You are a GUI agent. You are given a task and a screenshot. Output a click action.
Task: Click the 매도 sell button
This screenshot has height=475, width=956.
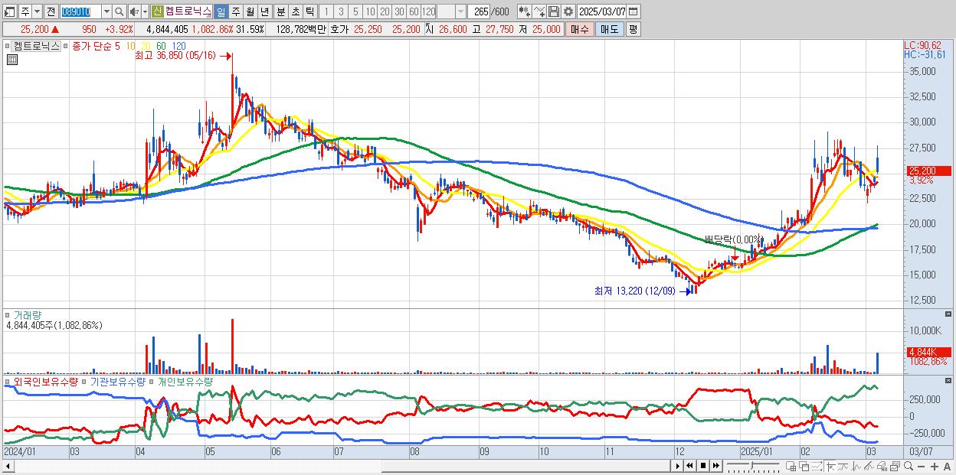[x=609, y=29]
